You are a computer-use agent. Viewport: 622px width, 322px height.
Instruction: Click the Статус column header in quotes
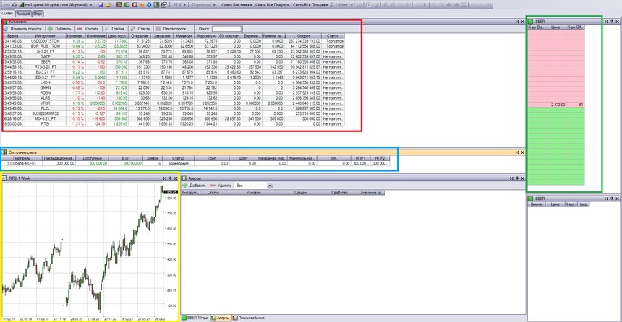pyautogui.click(x=333, y=35)
